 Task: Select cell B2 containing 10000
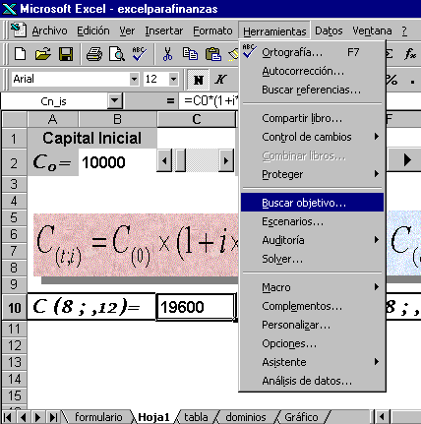click(118, 162)
